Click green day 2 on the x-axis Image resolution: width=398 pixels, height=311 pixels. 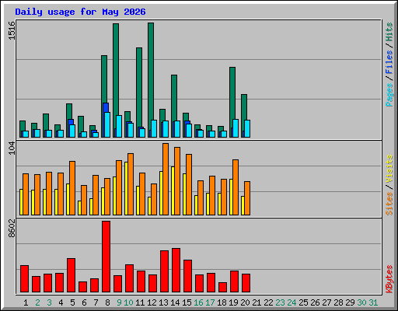tap(37, 302)
